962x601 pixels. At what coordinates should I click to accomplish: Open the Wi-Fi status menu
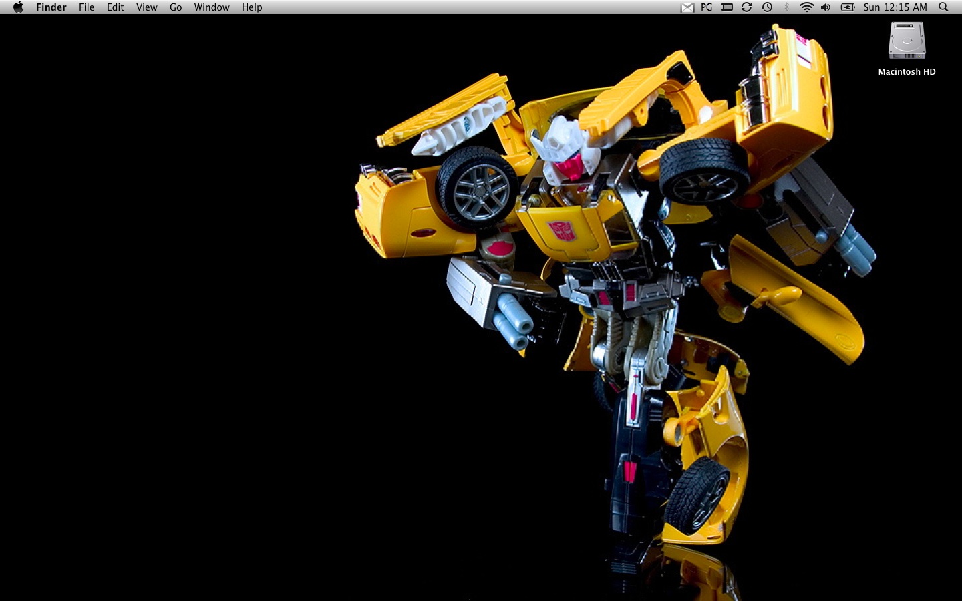point(806,7)
